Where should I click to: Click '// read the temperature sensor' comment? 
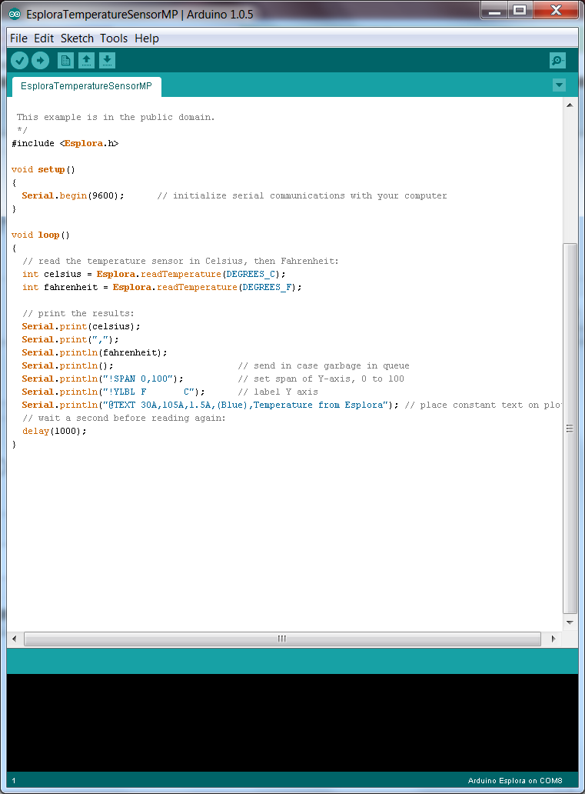point(180,262)
